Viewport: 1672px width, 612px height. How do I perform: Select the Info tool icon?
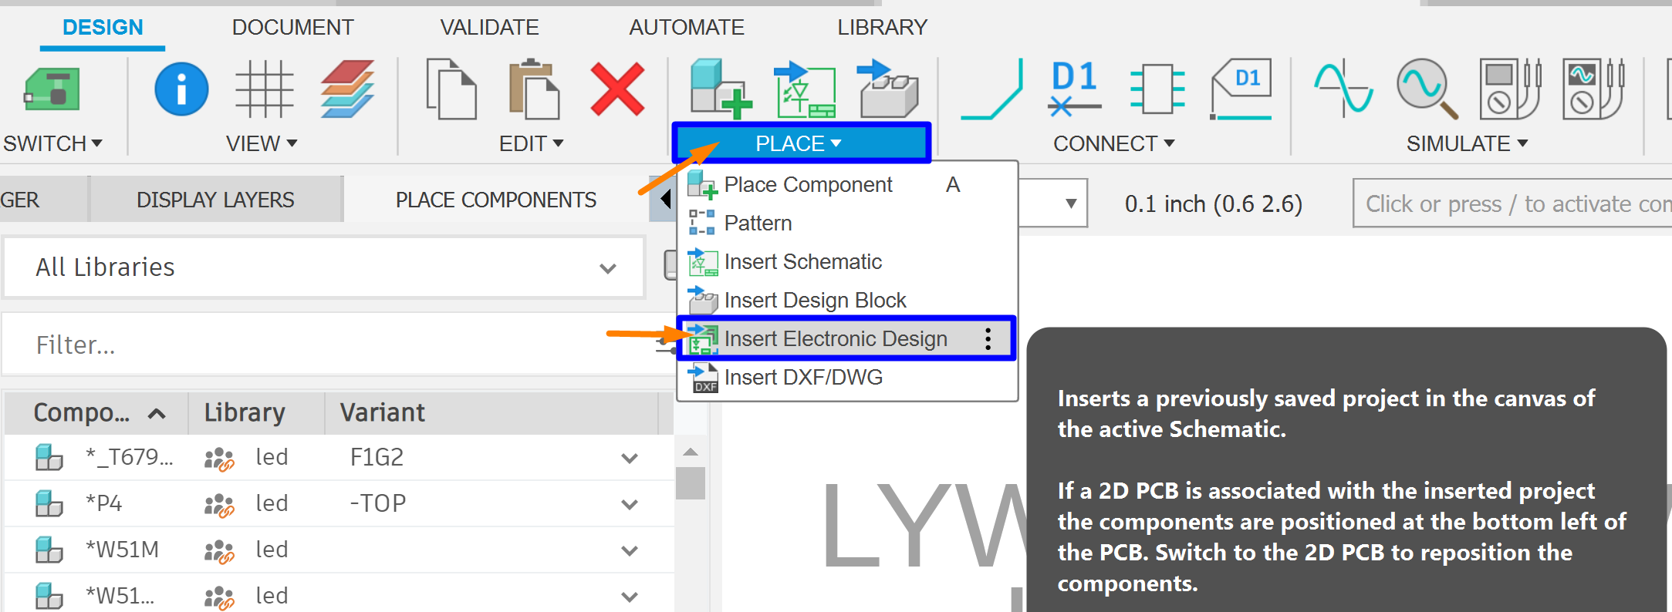(x=181, y=89)
